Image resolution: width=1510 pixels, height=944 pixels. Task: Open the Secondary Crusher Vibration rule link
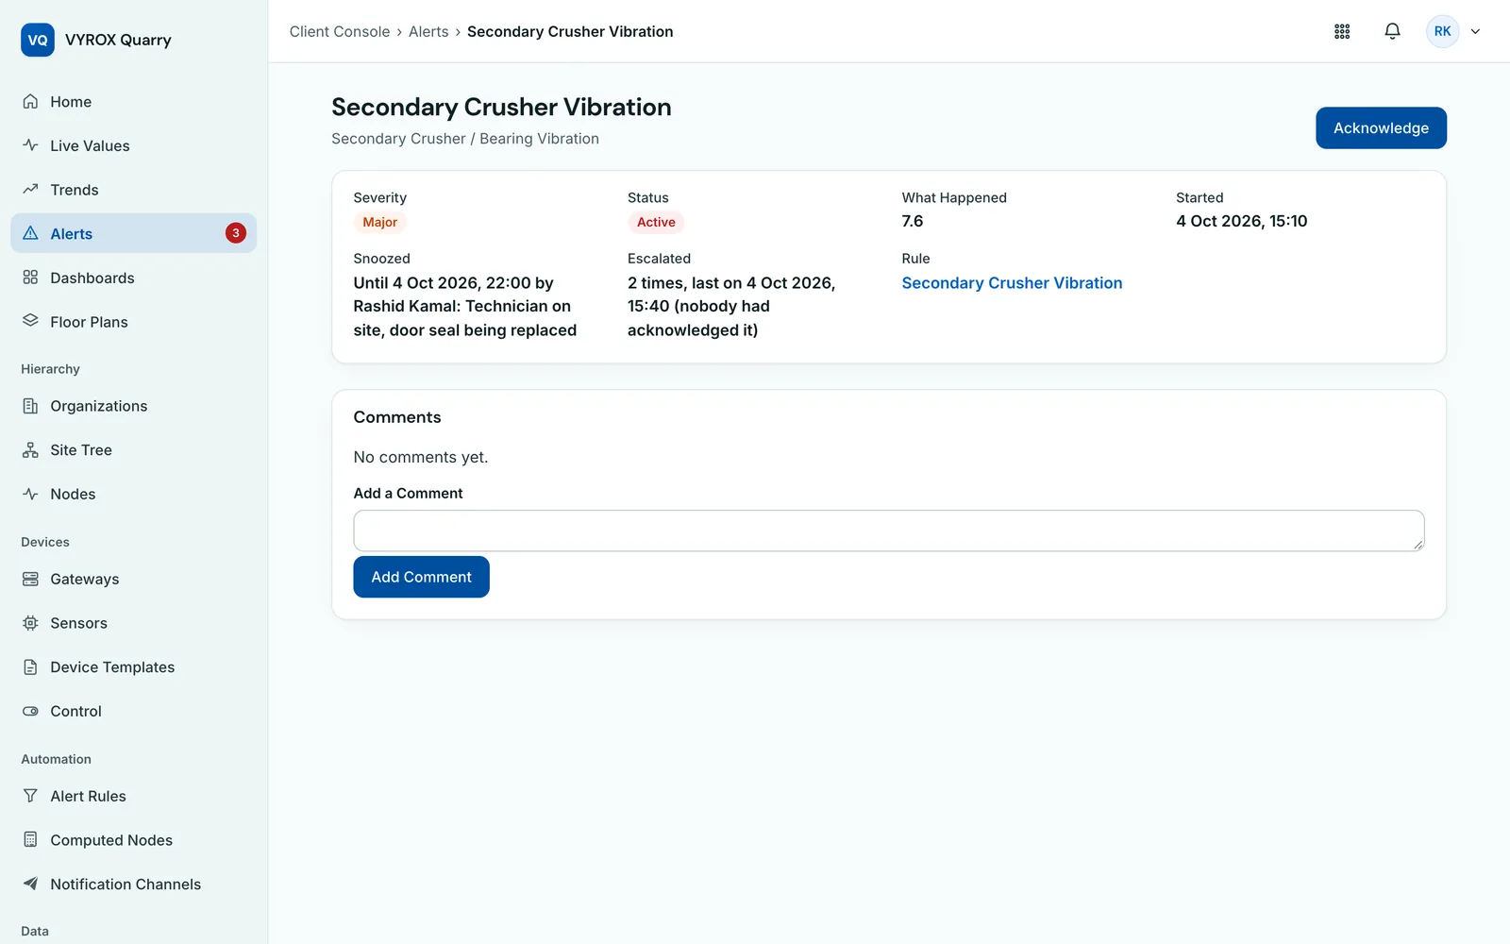click(1012, 283)
